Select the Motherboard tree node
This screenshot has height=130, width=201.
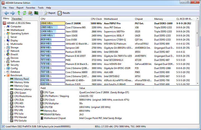point(17,30)
